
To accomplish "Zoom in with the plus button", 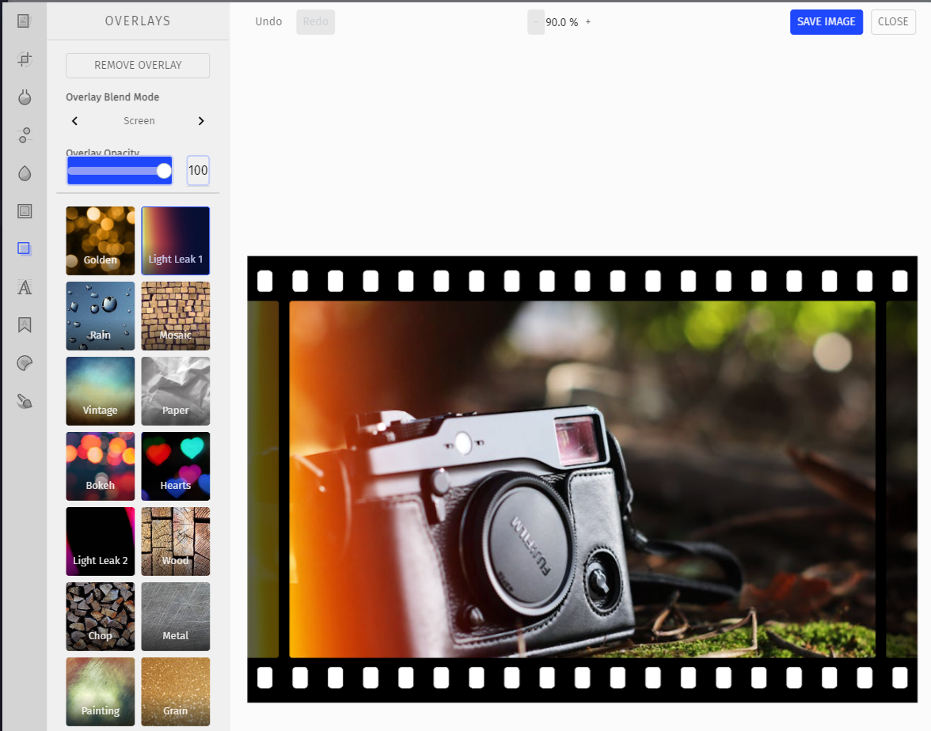I will pyautogui.click(x=588, y=22).
